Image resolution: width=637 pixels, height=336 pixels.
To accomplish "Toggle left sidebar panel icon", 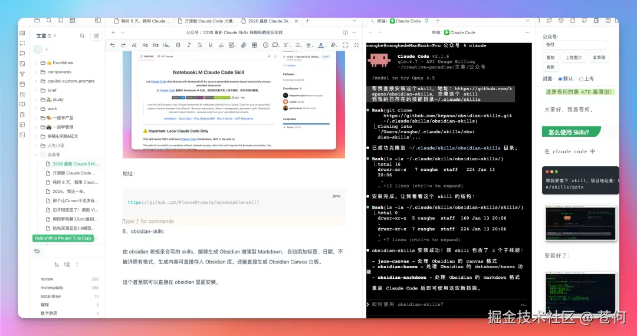I will coord(98,20).
